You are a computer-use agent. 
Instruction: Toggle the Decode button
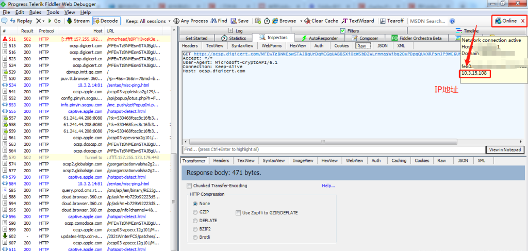point(106,21)
